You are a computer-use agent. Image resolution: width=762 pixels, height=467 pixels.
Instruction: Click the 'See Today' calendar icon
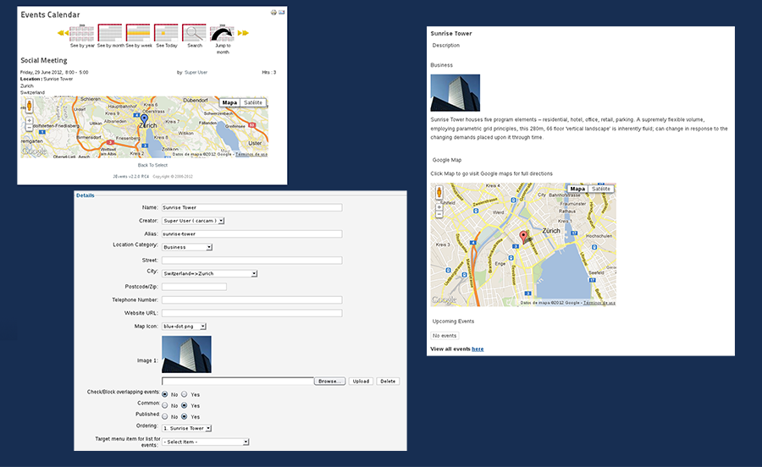166,33
